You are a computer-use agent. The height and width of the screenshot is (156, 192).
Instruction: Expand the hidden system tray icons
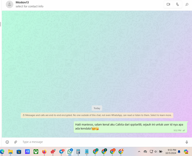139,151
